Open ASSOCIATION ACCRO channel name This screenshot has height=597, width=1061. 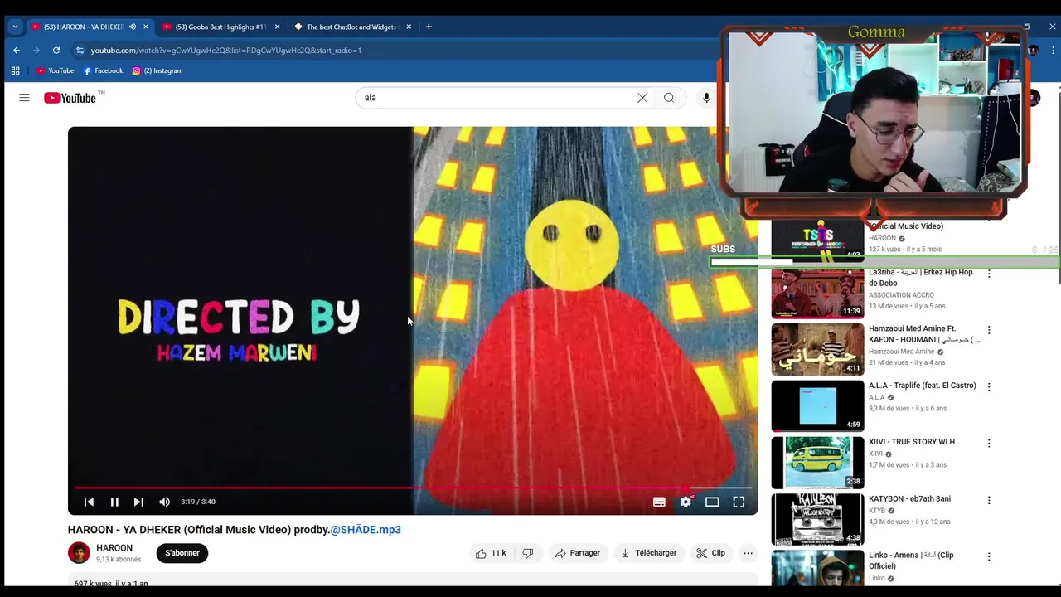(901, 295)
